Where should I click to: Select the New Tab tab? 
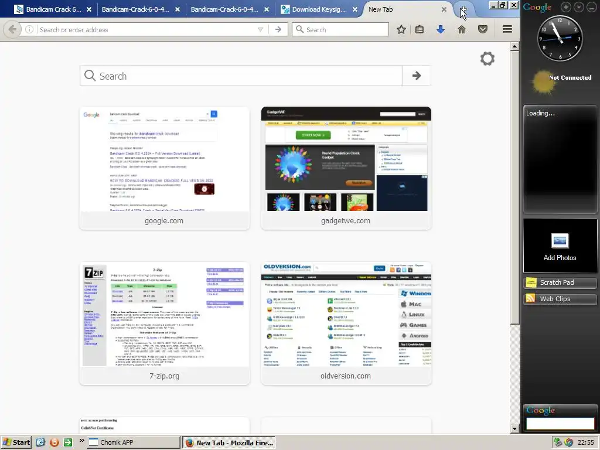402,9
